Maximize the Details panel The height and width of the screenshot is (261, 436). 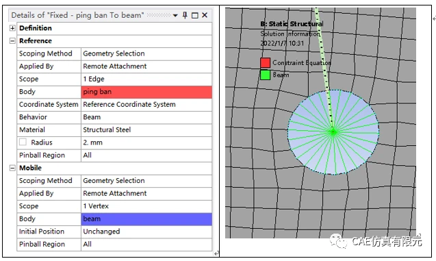(195, 15)
